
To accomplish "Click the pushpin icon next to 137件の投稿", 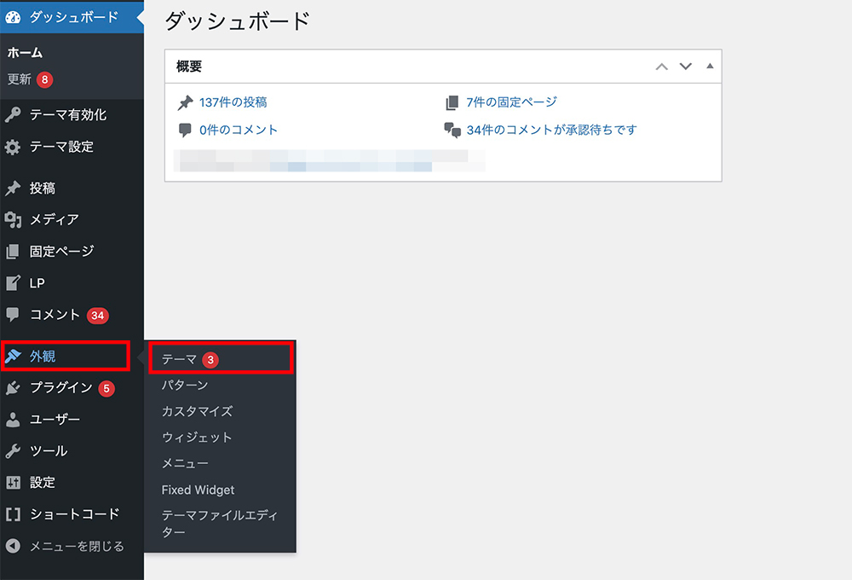I will 185,102.
